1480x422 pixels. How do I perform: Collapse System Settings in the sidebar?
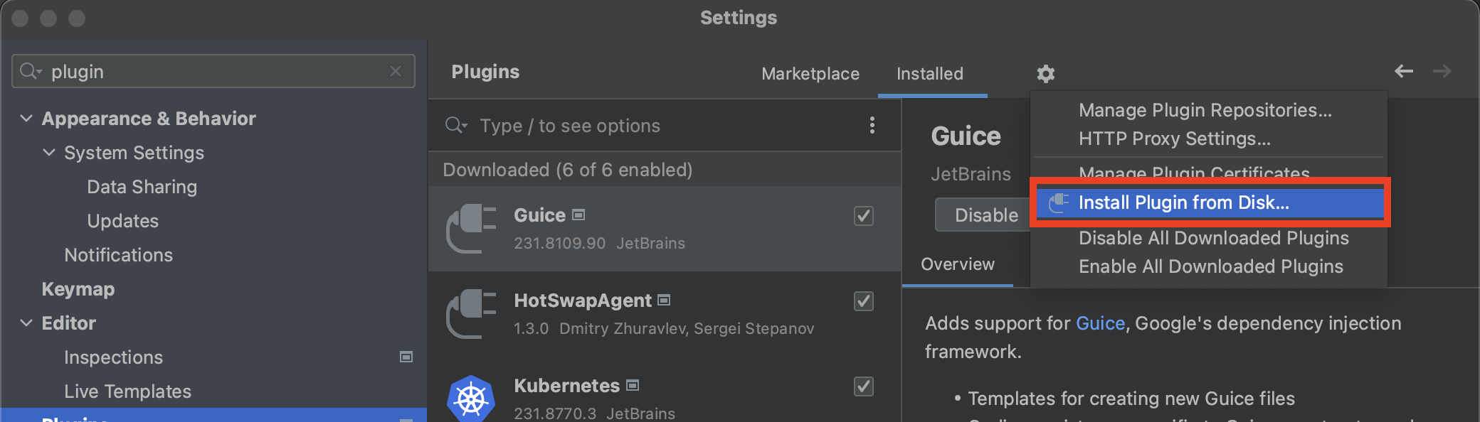pyautogui.click(x=48, y=152)
